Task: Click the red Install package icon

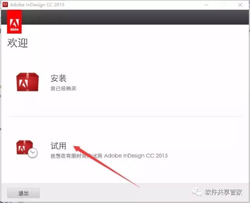Action: (27, 82)
